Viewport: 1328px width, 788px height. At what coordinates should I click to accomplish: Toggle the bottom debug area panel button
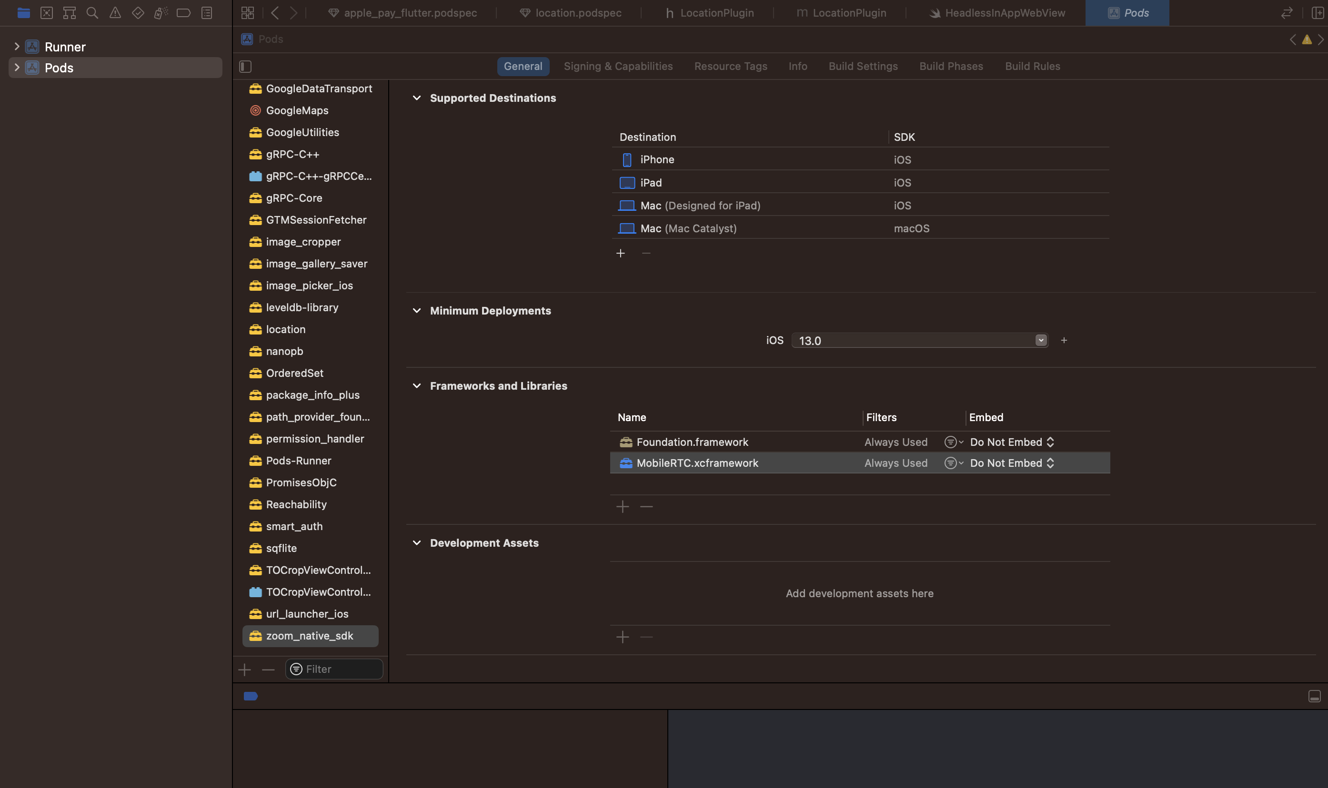(x=1314, y=696)
